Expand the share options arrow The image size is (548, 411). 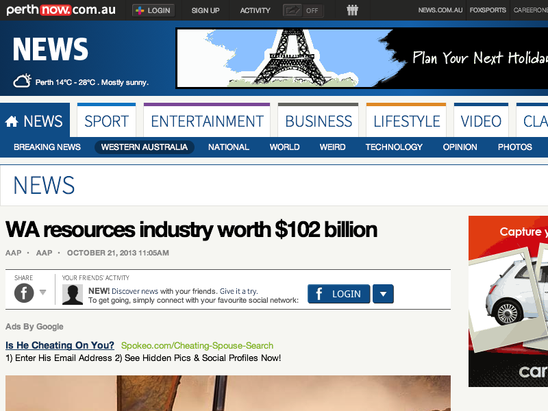click(x=43, y=293)
